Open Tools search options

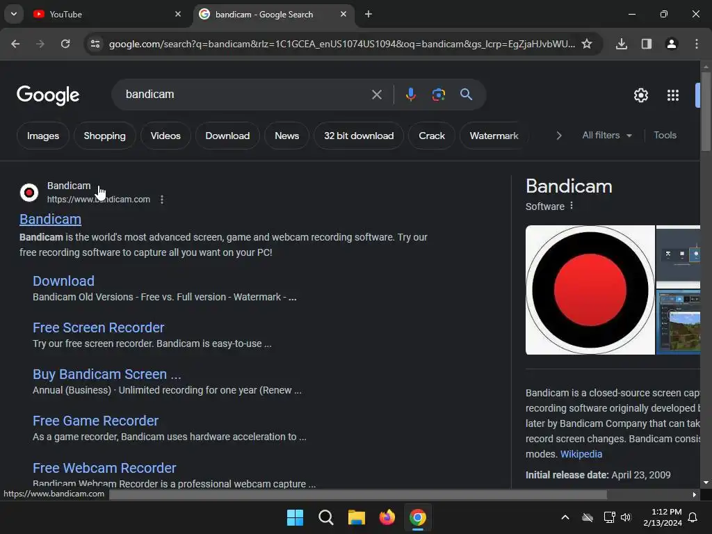(665, 136)
